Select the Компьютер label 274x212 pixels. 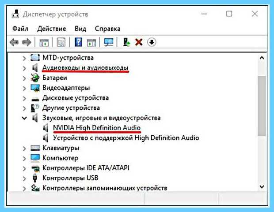tap(60, 158)
